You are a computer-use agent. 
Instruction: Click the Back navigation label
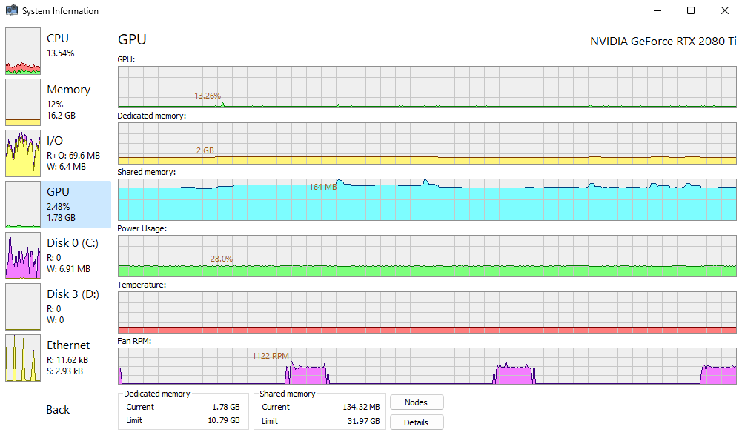tap(56, 409)
